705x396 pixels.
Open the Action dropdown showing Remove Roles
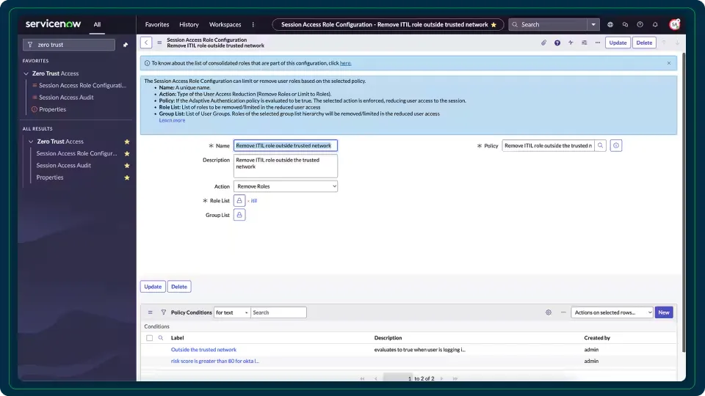coord(286,186)
